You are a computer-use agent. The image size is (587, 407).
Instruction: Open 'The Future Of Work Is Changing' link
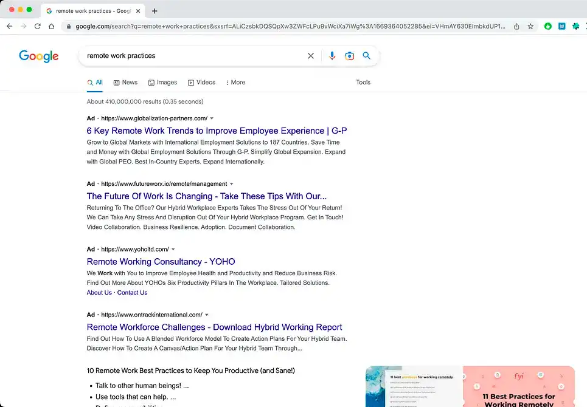point(207,196)
